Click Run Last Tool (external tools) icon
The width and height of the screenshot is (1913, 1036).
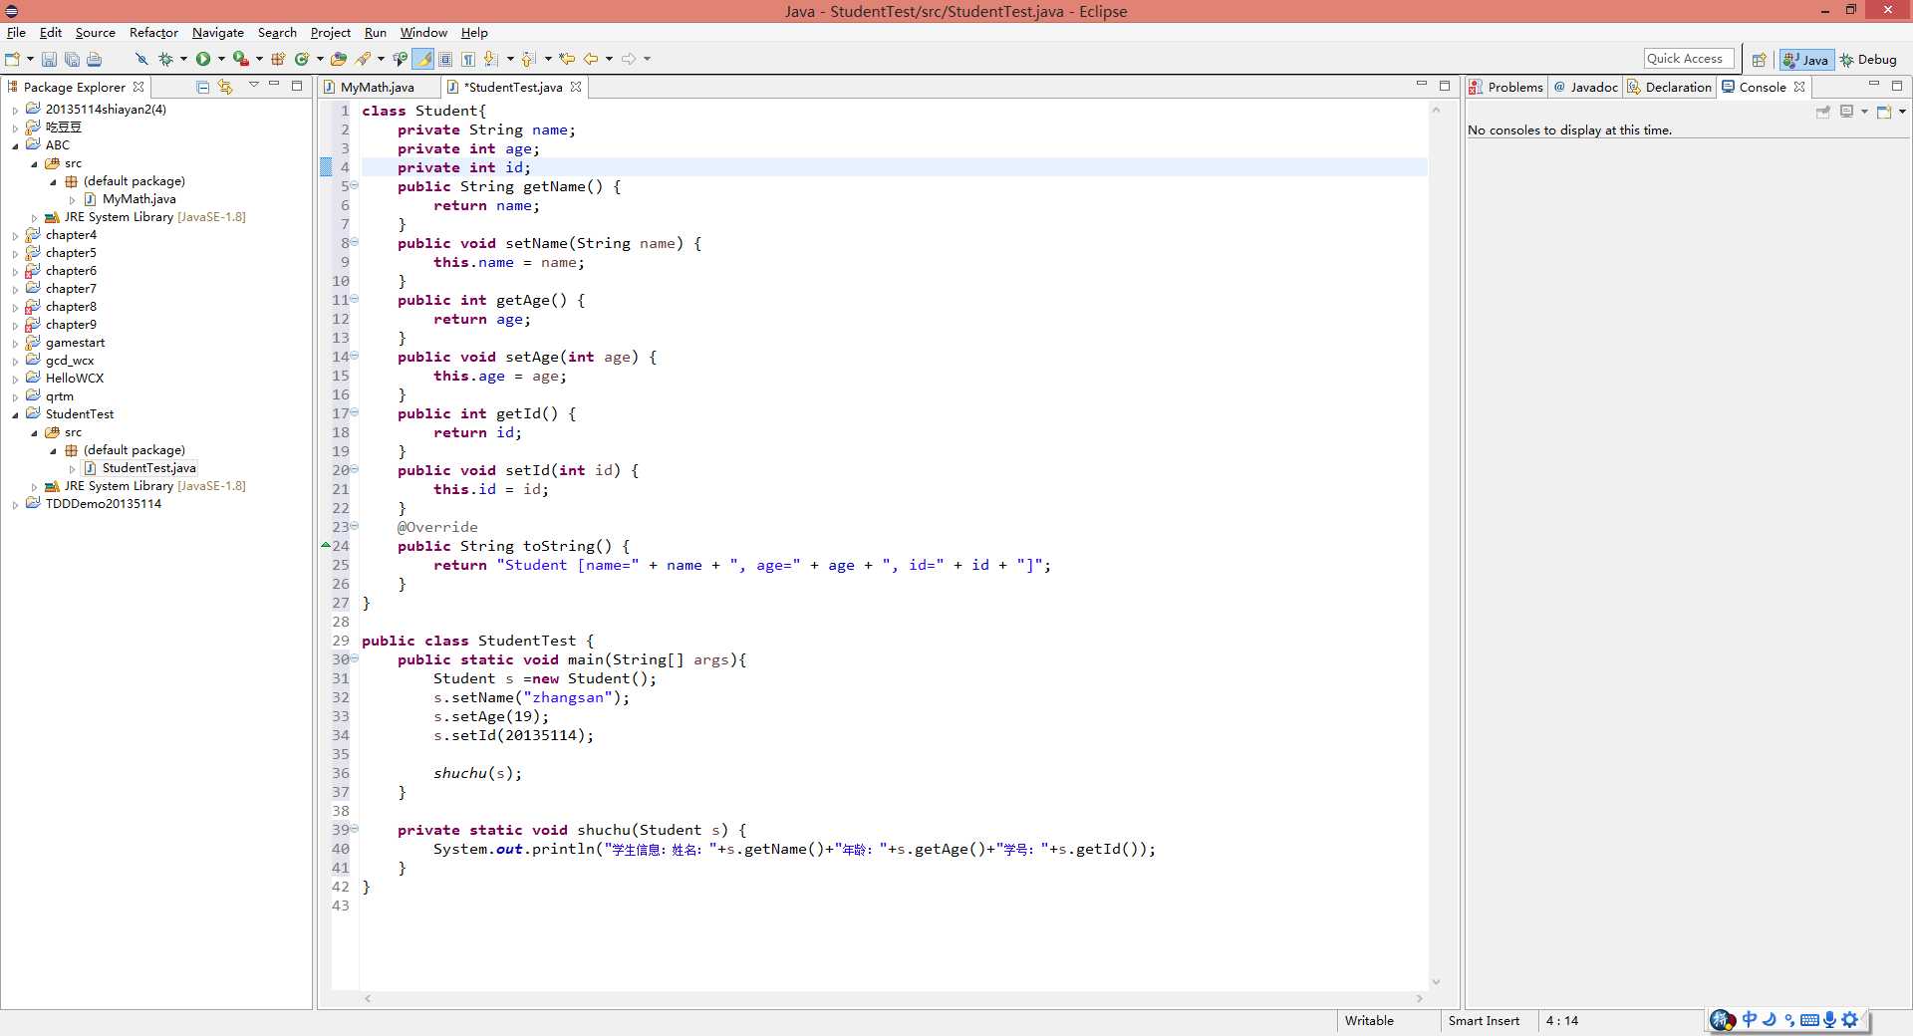point(241,60)
